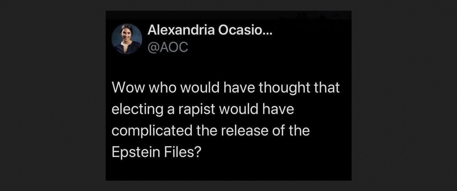
Task: Click the word "release" in the tweet
Action: [x=242, y=130]
